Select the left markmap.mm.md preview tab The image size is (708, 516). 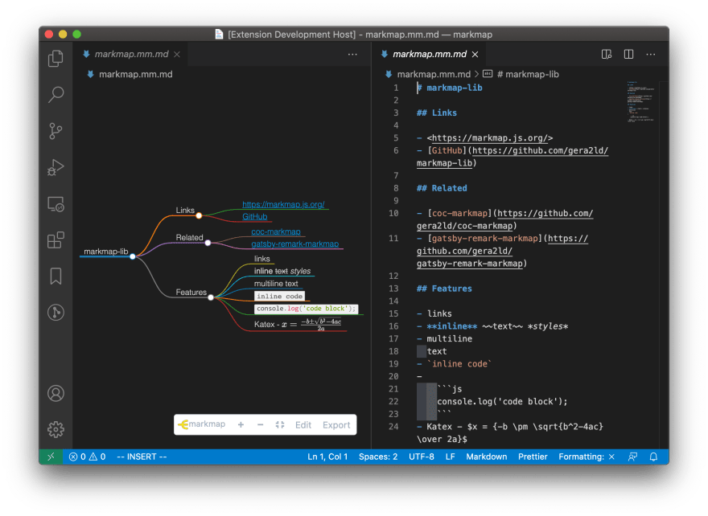point(131,54)
